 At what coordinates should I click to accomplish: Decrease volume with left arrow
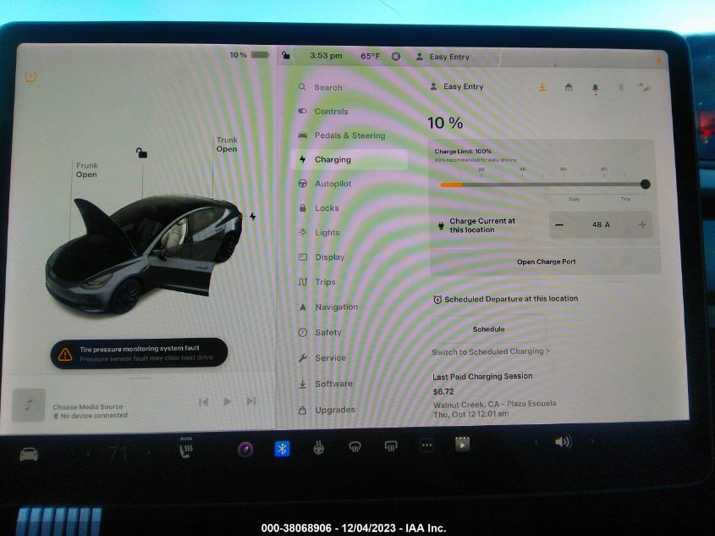click(x=536, y=442)
